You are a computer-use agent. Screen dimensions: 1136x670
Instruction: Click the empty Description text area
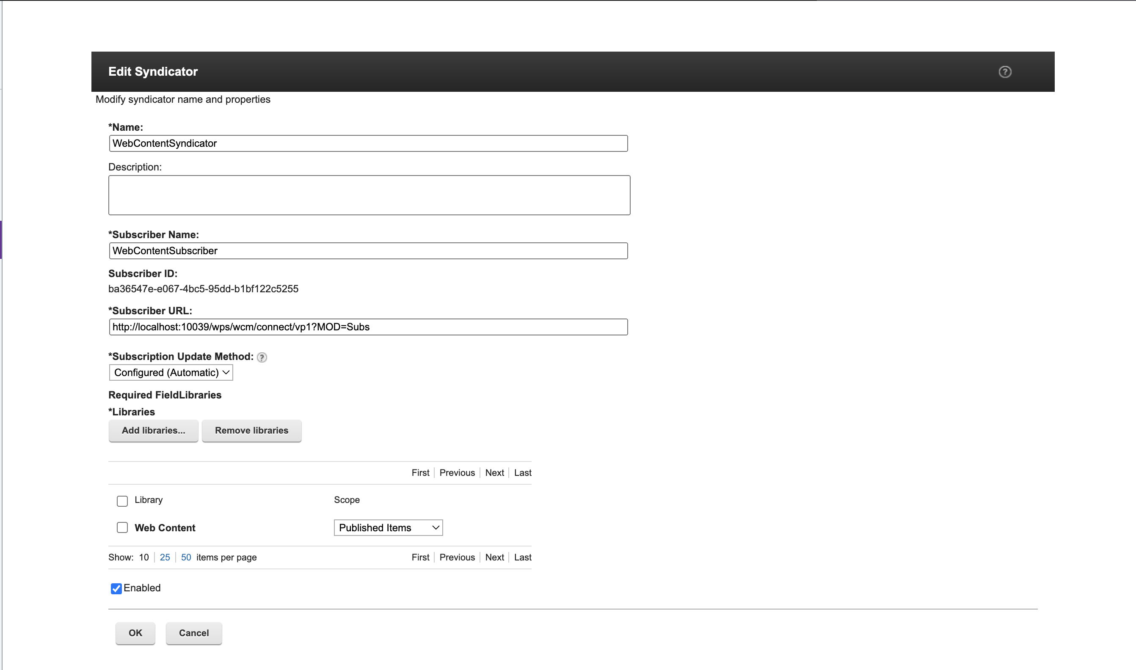click(x=369, y=195)
